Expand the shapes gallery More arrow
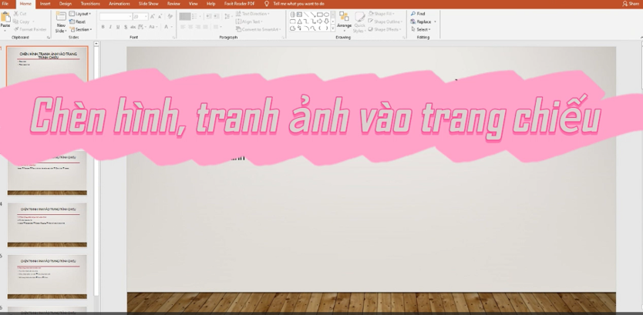The image size is (643, 315). 332,28
